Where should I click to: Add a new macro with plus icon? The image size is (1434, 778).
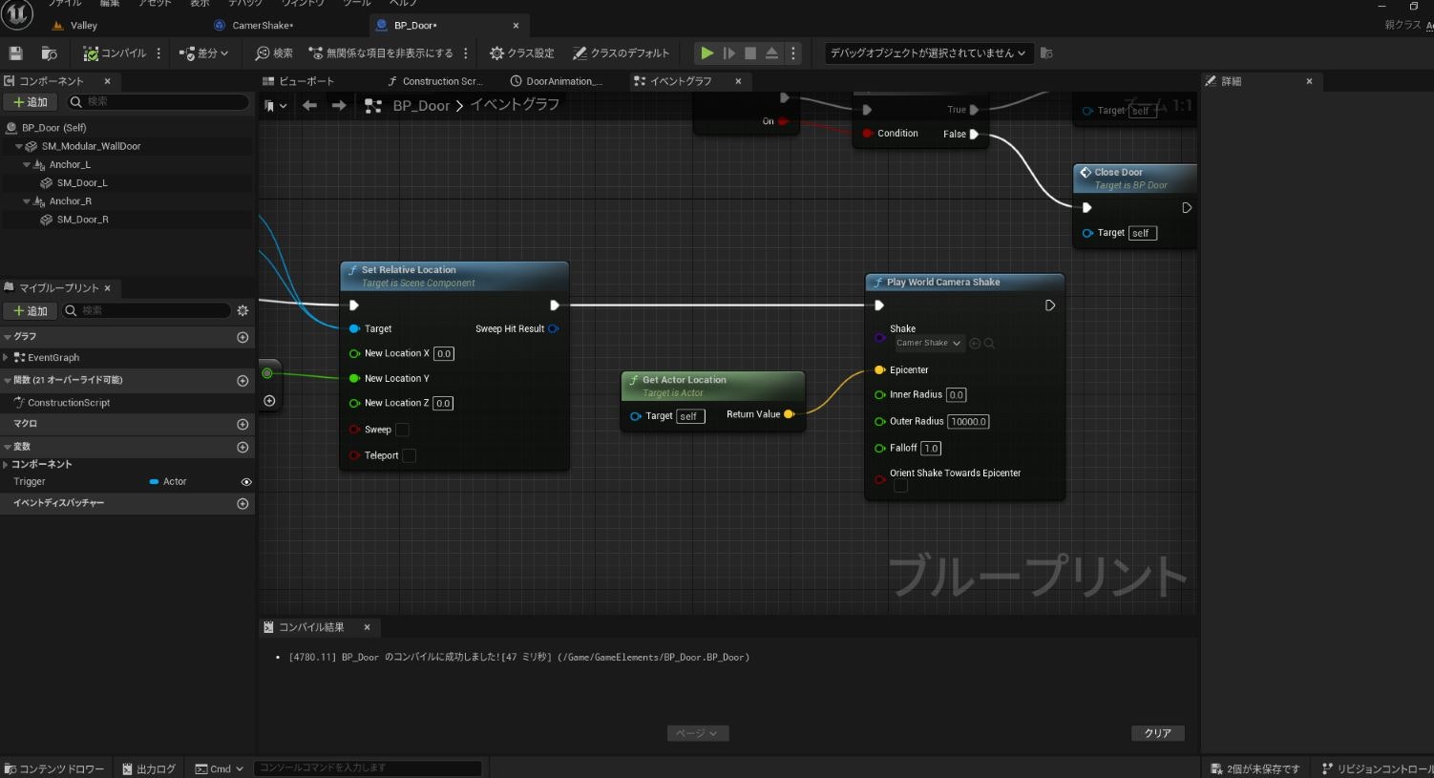click(x=243, y=424)
